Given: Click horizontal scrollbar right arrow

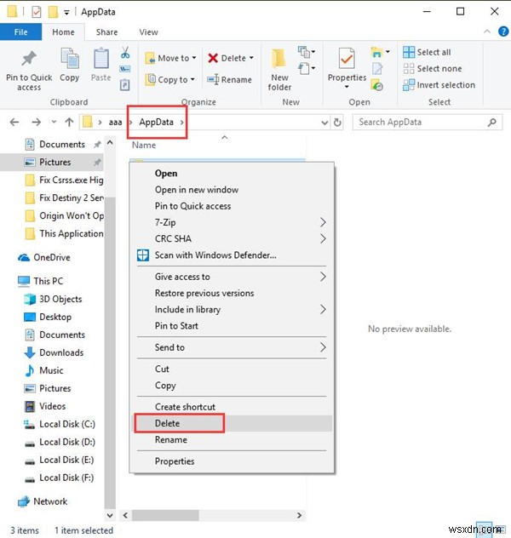Looking at the screenshot, I should [x=299, y=515].
